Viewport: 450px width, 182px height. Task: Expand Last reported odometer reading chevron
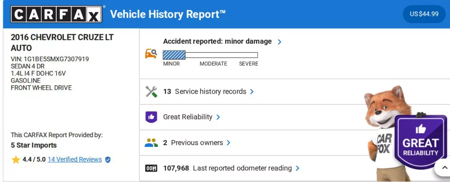click(298, 168)
